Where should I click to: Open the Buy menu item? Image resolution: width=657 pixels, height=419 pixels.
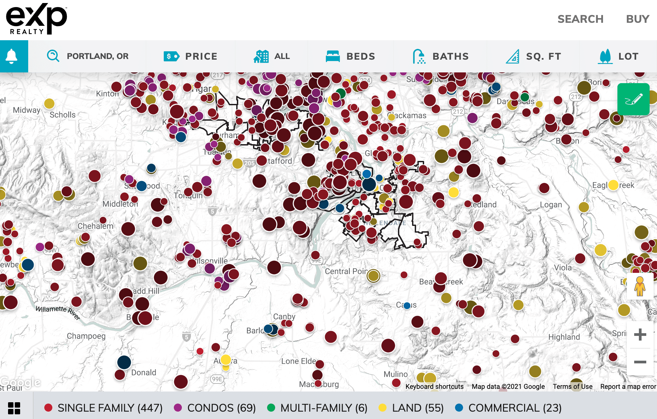coord(637,19)
